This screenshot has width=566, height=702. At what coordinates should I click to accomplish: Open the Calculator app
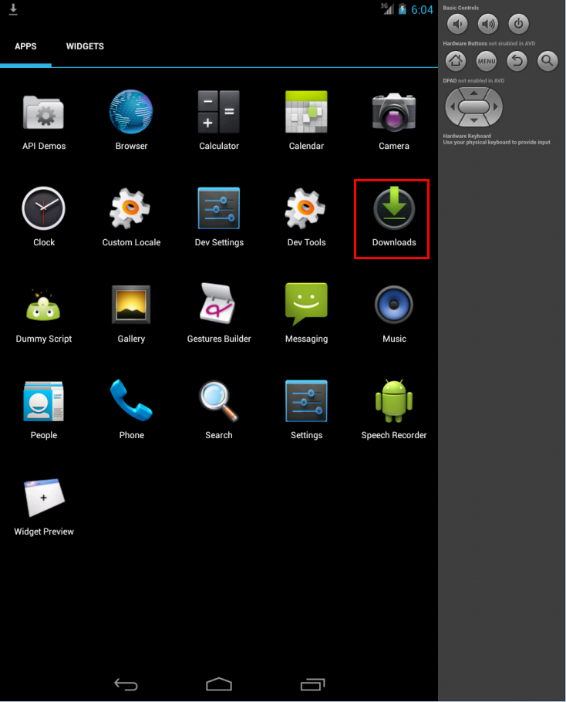[219, 121]
